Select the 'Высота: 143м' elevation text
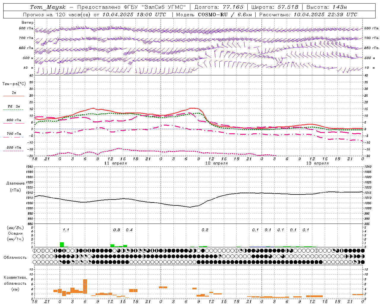The height and width of the screenshot is (304, 380). [327, 7]
